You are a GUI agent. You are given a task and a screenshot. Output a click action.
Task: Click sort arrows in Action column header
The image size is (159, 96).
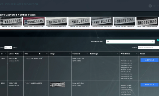coord(157,54)
